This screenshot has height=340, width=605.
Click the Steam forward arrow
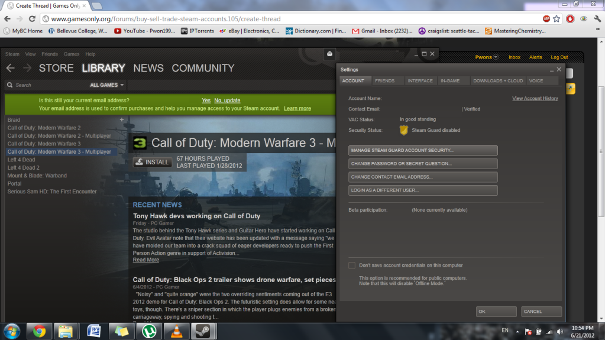click(x=27, y=69)
